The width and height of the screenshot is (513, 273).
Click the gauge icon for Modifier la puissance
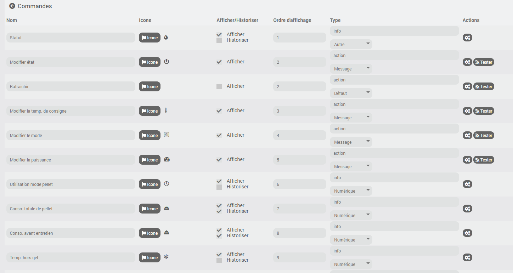click(167, 159)
